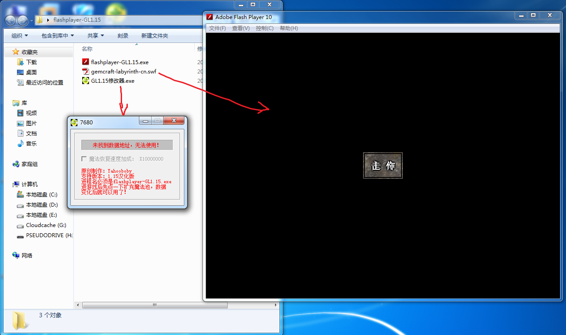Open 桌面 in the navigation pane
The width and height of the screenshot is (566, 335).
31,72
